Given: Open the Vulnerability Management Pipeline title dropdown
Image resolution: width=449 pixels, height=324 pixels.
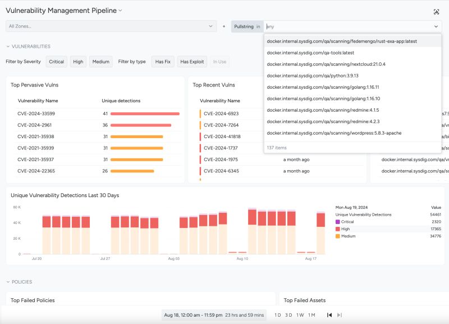Looking at the screenshot, I should [120, 10].
